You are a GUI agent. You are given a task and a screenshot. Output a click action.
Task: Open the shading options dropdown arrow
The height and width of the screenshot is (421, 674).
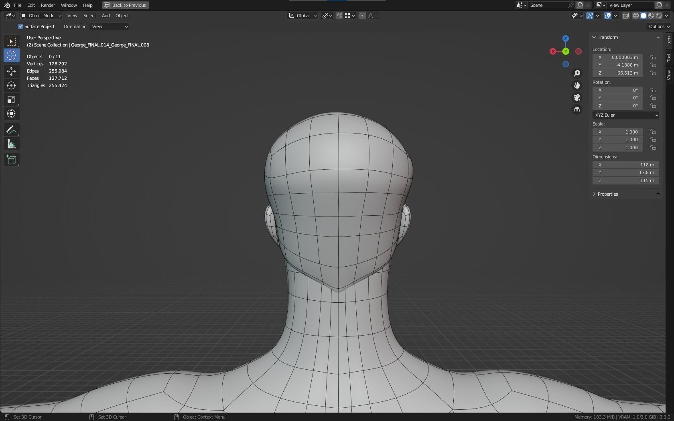point(666,16)
